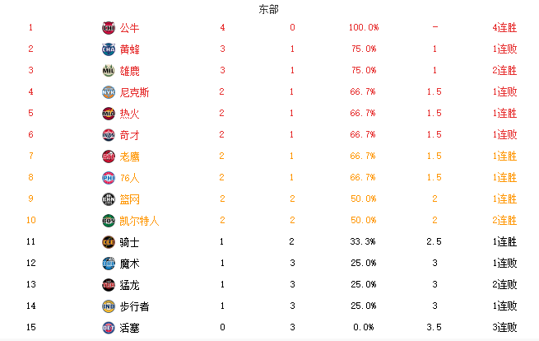
Task: Click the 4连胜 streak text
Action: 504,27
